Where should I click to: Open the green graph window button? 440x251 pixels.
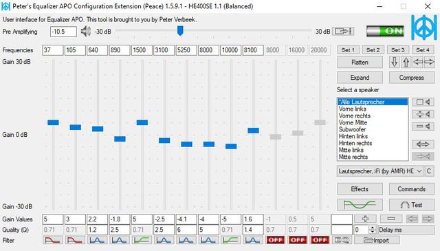360,205
